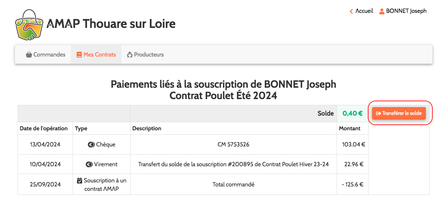Click the AMAP Thouare sur Loire title
This screenshot has height=207, width=436.
coord(111,24)
